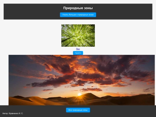Click the 'Узнать больше о природных зонах' button
Viewport: 156px width, 117px height.
click(78, 15)
